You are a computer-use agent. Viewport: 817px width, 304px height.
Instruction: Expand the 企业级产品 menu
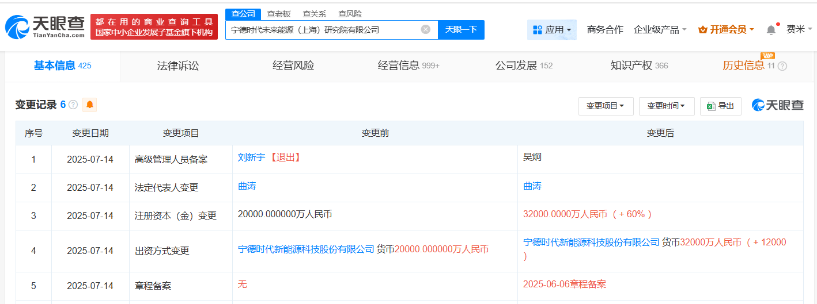(660, 29)
